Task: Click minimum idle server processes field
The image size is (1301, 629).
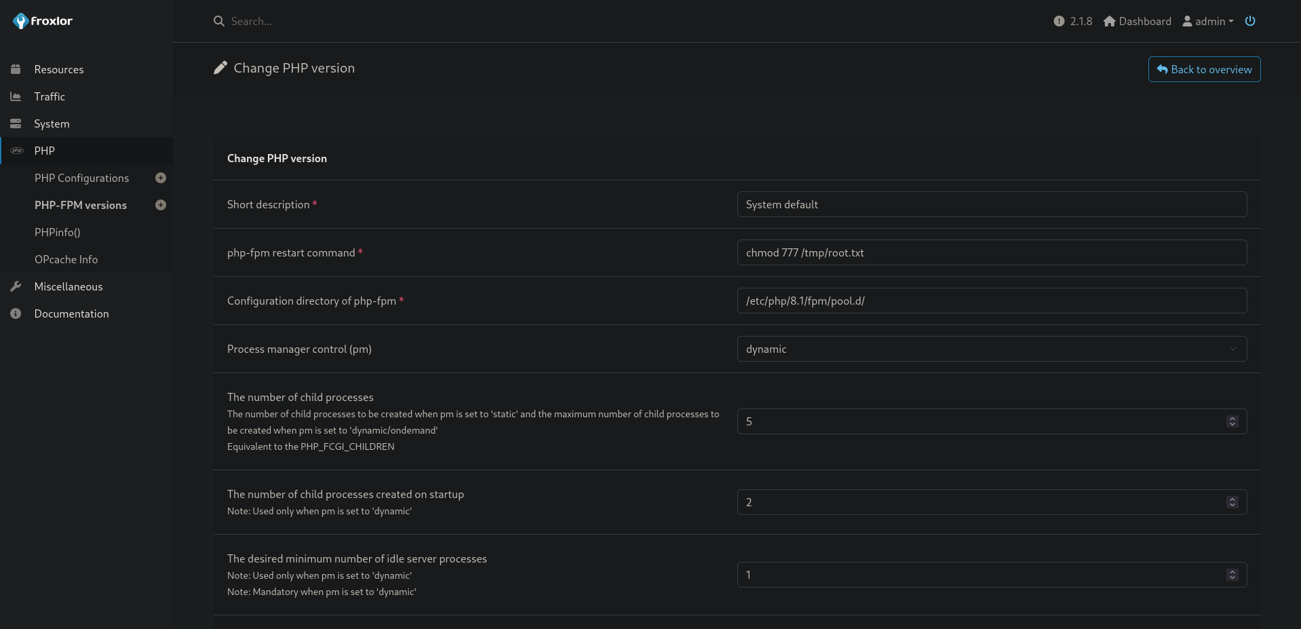Action: tap(992, 575)
